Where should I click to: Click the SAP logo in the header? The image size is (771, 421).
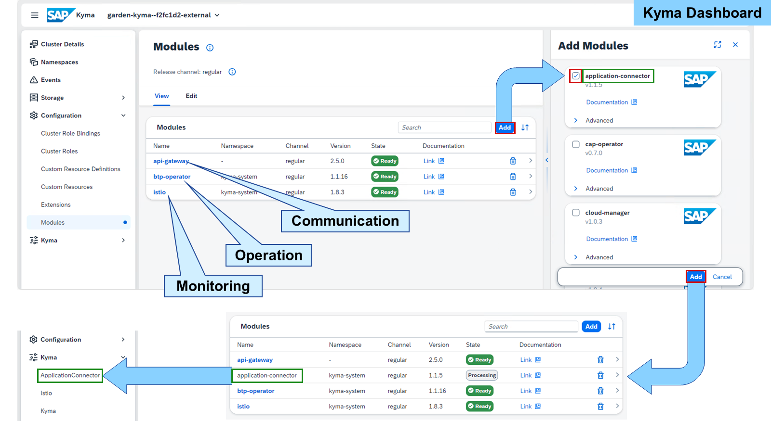tap(61, 15)
